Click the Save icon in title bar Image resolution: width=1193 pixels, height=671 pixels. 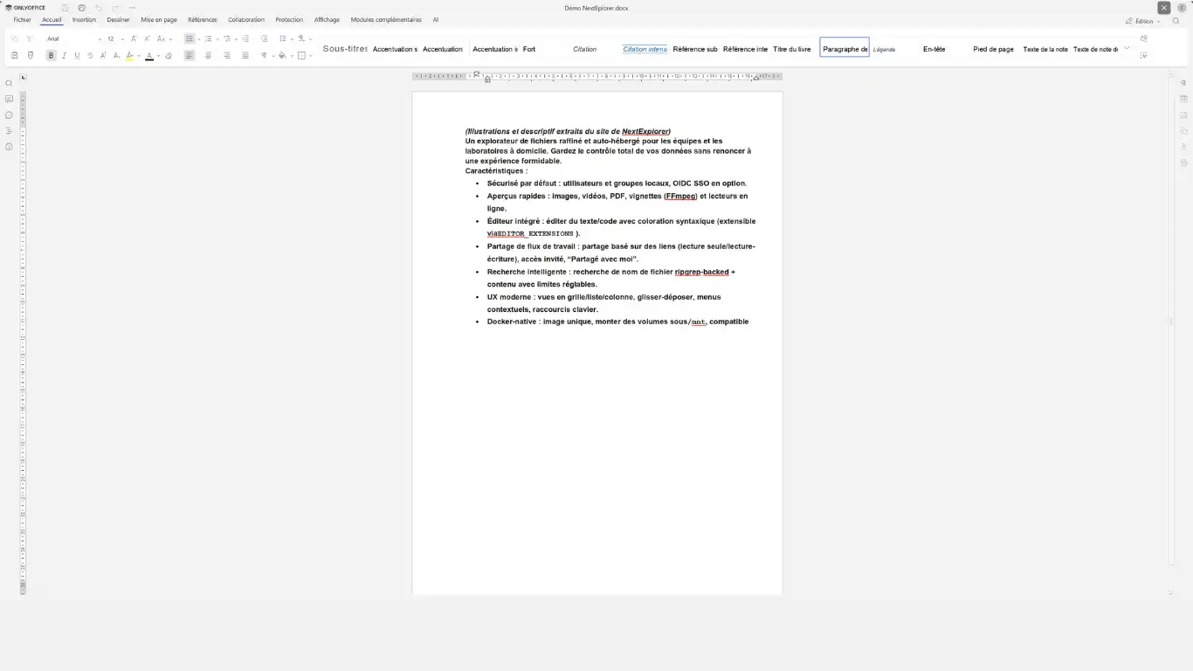tap(66, 8)
